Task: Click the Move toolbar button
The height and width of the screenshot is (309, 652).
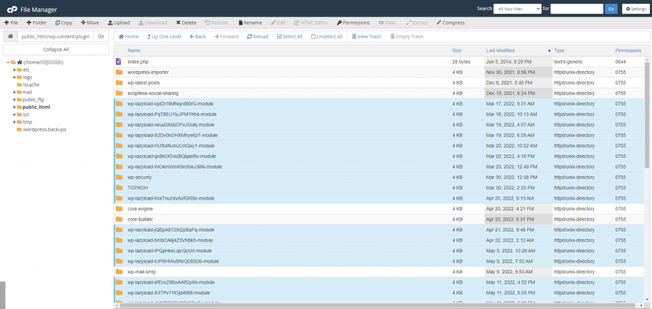Action: [90, 23]
